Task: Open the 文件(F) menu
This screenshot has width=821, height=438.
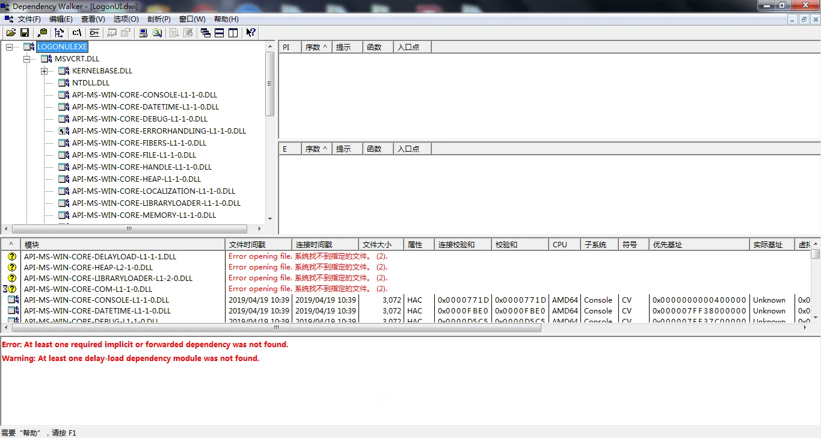Action: (x=29, y=19)
